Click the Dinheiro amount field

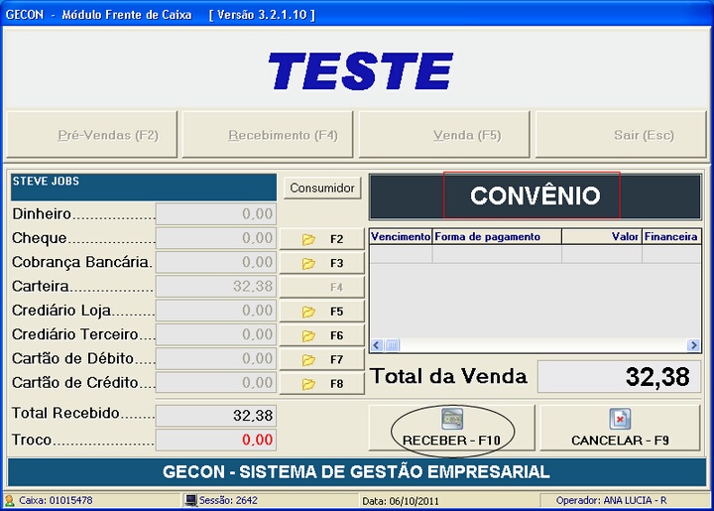click(216, 214)
